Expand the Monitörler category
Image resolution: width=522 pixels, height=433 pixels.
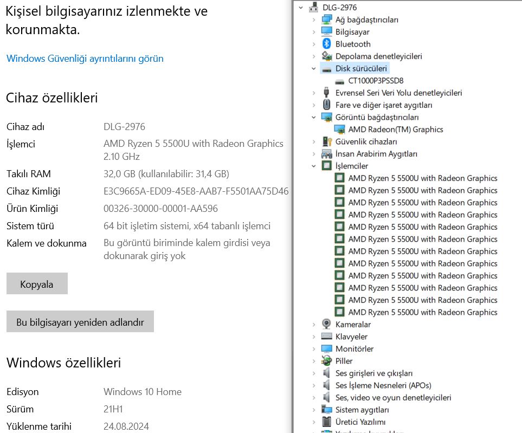pos(314,349)
